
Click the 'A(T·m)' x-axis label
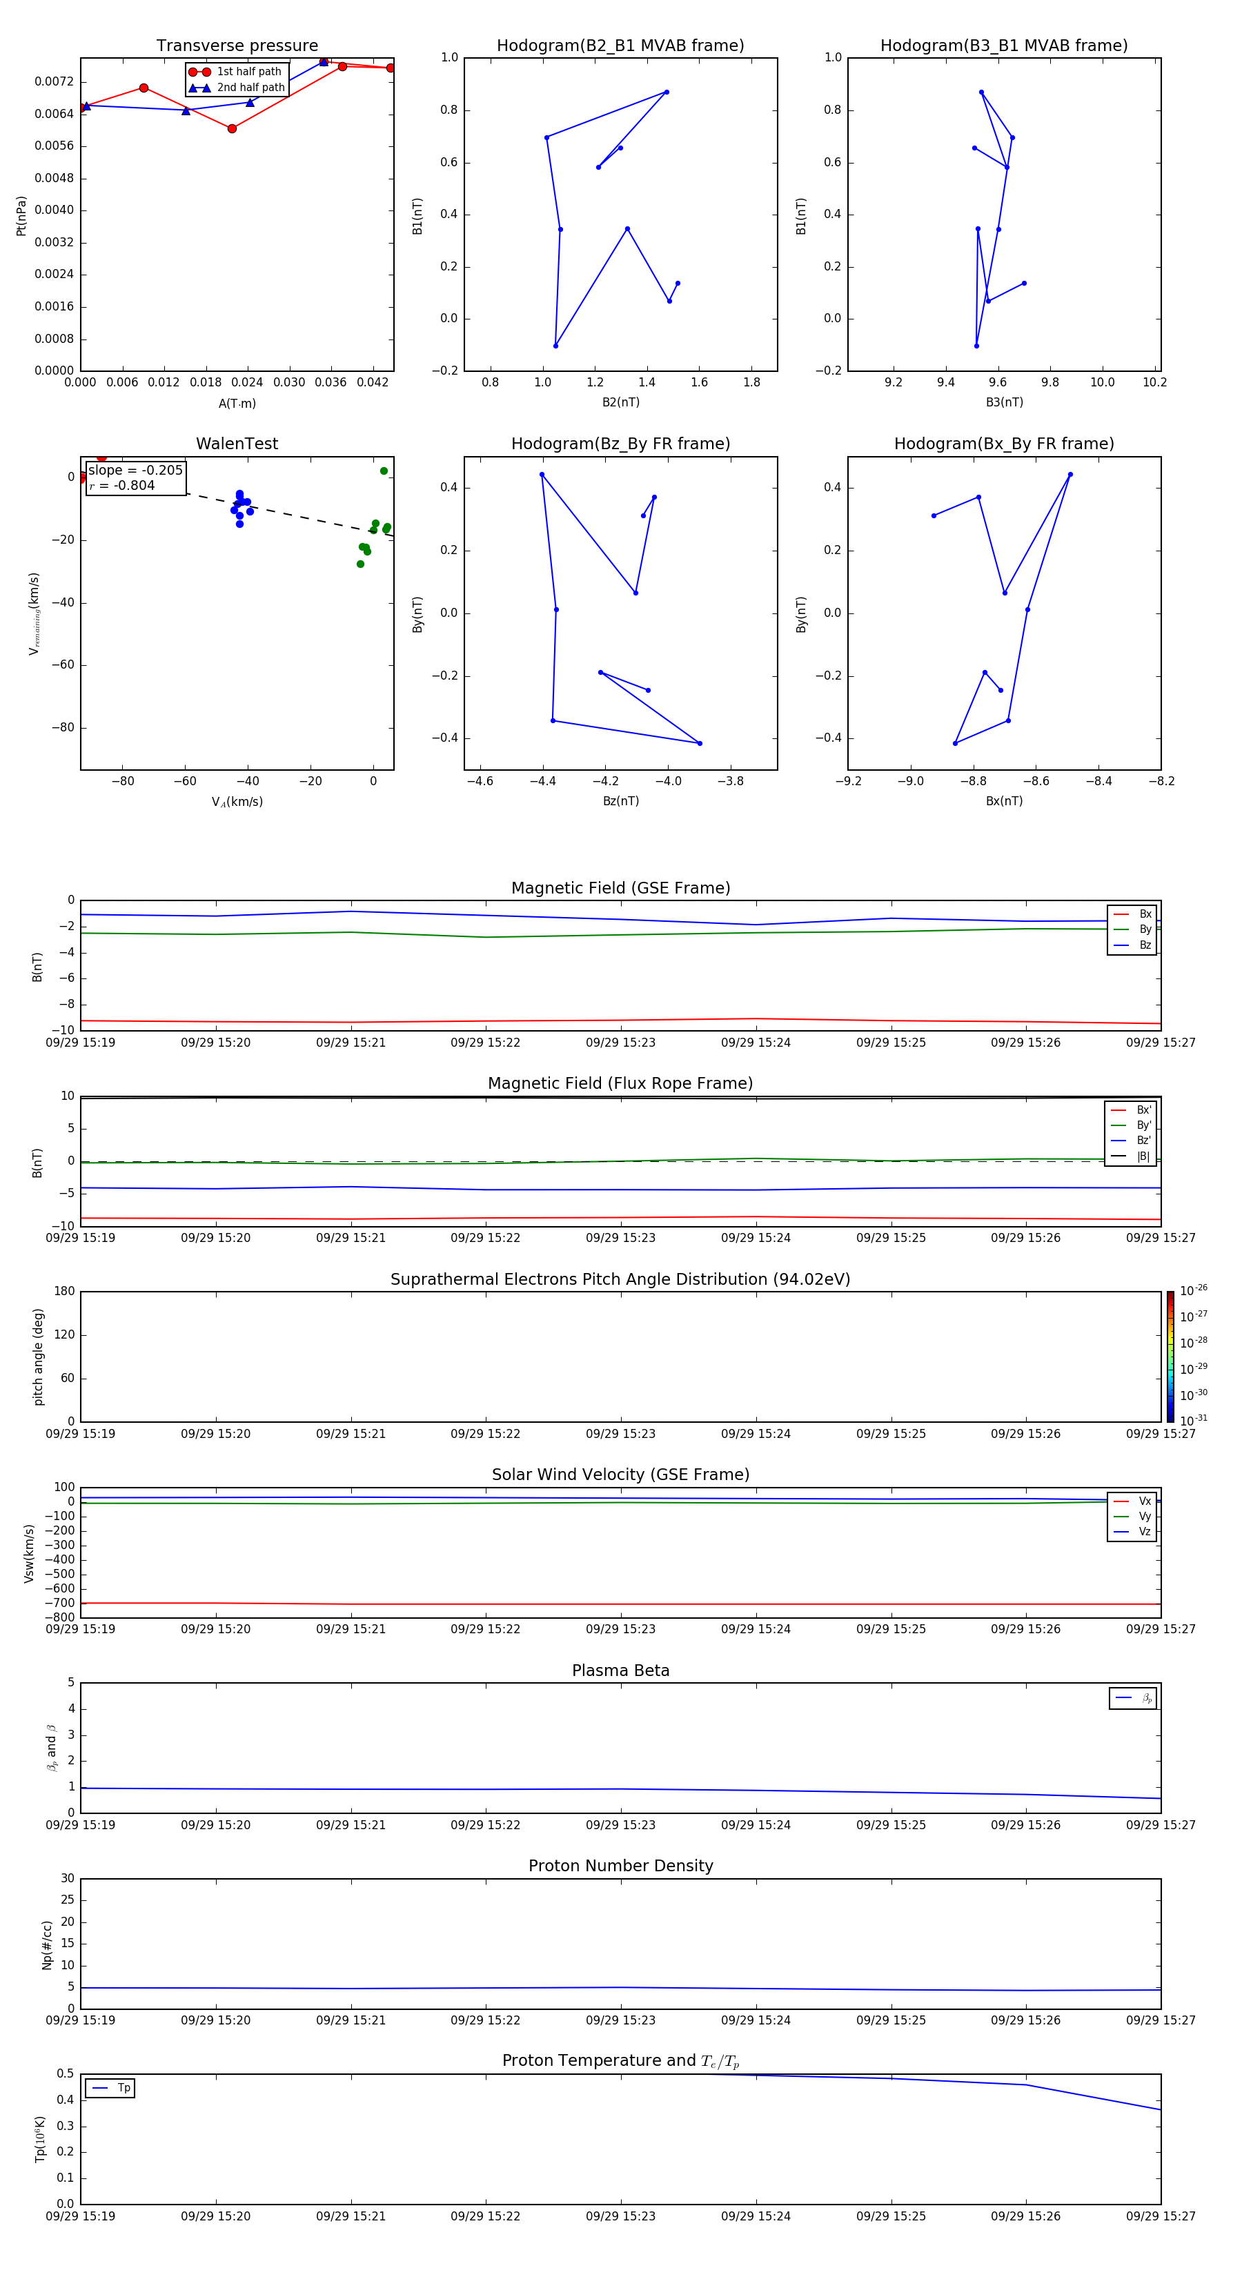(x=237, y=403)
